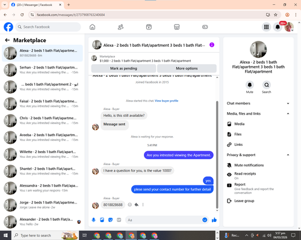Open Faisal conversation in chat list
301x240 pixels.
coord(42,104)
